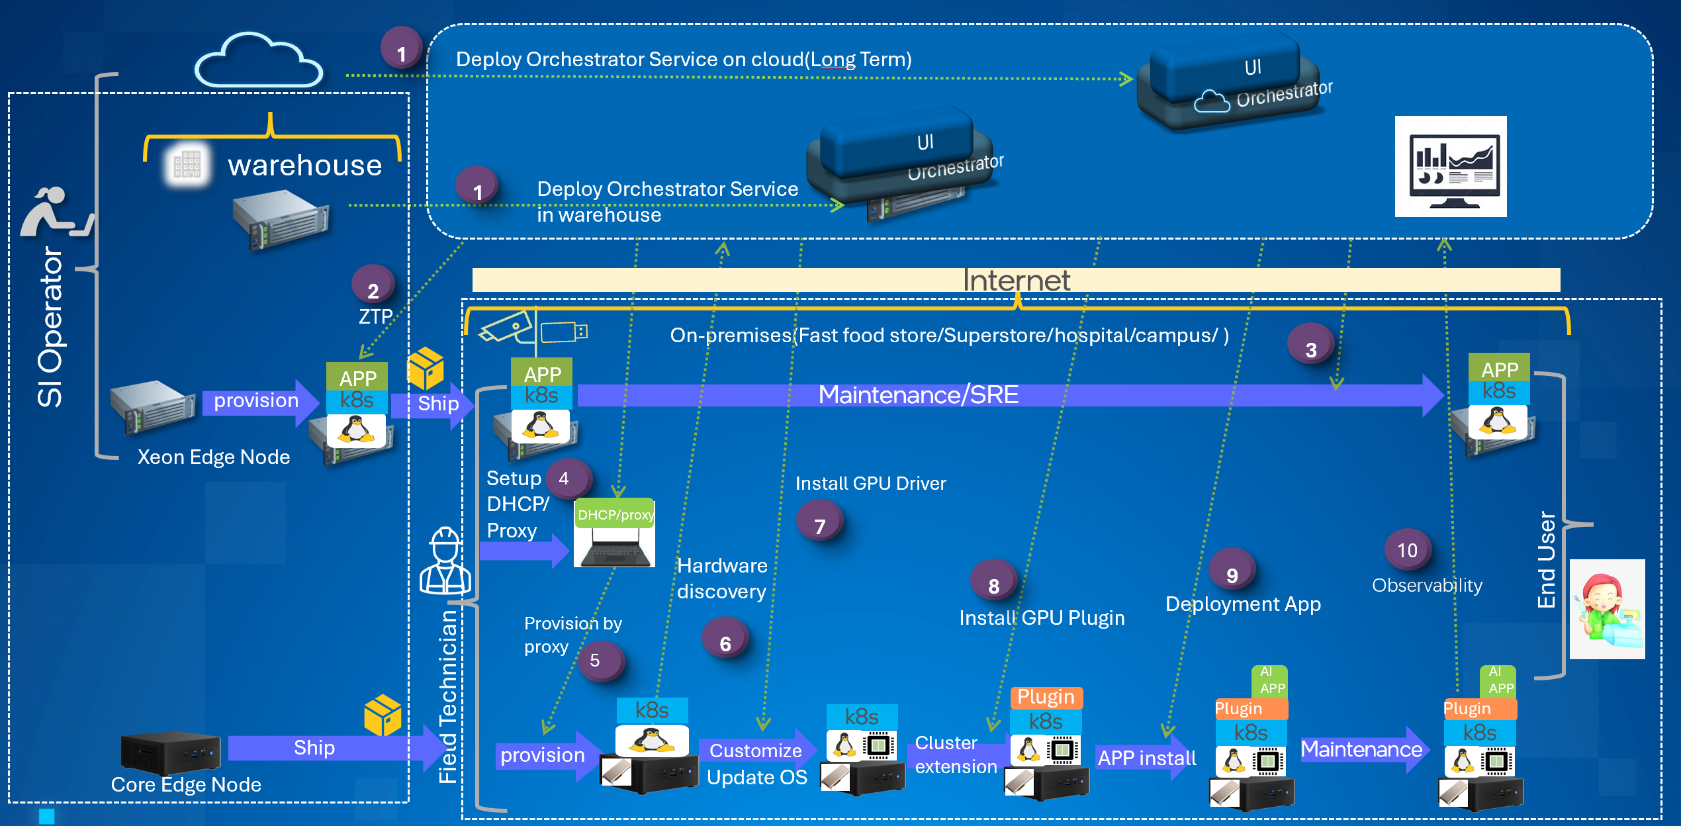The height and width of the screenshot is (826, 1681).
Task: Open the dashboard monitor chart icon
Action: pyautogui.click(x=1451, y=167)
